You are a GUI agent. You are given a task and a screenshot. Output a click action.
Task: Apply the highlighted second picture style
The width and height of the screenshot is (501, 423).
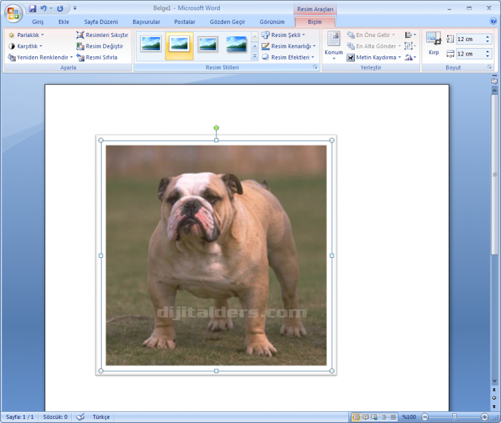[x=179, y=46]
